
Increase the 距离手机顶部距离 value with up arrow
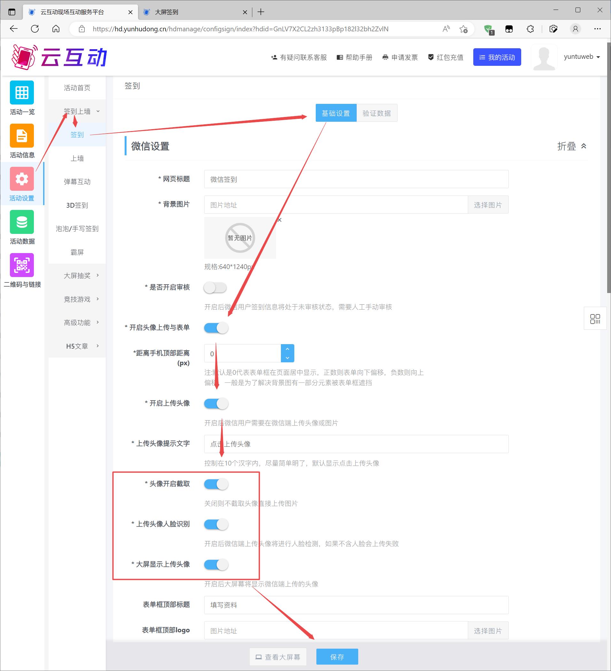pos(287,349)
